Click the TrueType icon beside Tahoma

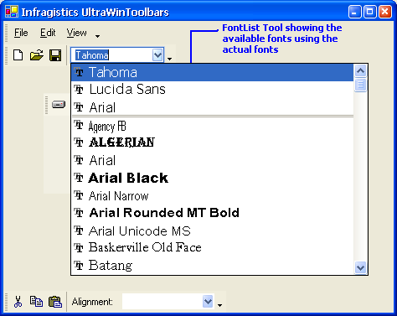79,72
